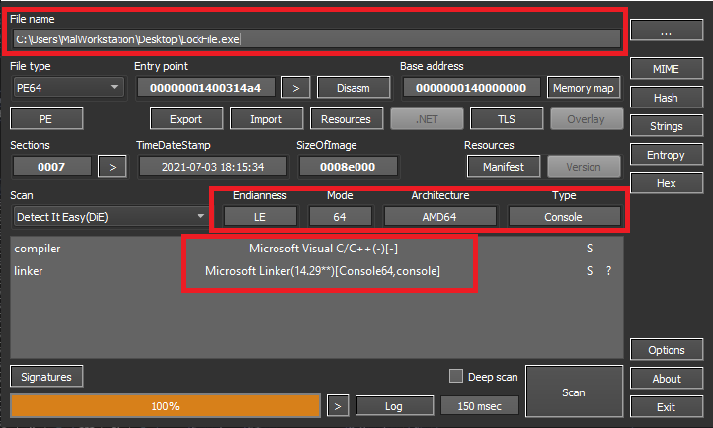Open file browser with the '...' button
The width and height of the screenshot is (713, 428).
tap(667, 31)
